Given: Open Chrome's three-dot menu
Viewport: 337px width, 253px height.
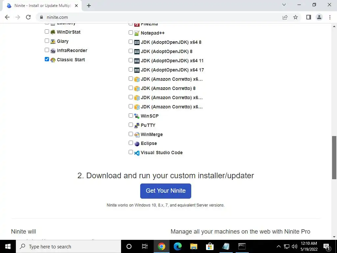Looking at the screenshot, I should click(330, 17).
